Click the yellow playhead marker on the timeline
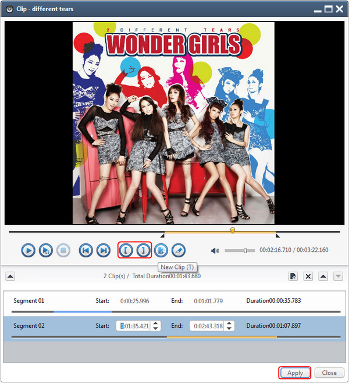Image resolution: width=349 pixels, height=383 pixels. click(233, 230)
